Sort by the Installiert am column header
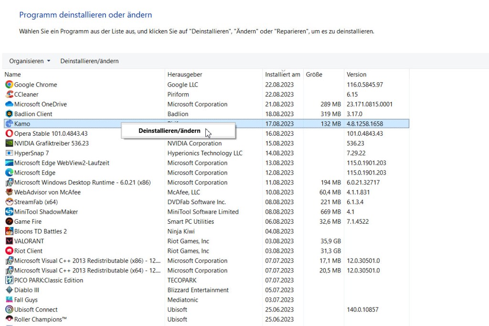This screenshot has height=326, width=489. click(x=283, y=74)
